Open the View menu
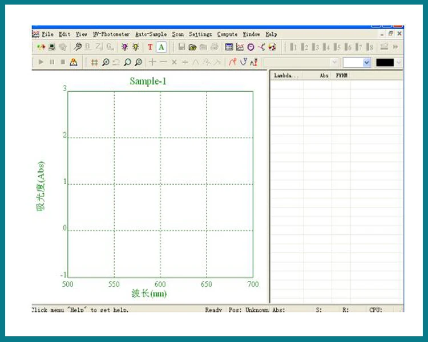This screenshot has height=342, width=428. [82, 34]
